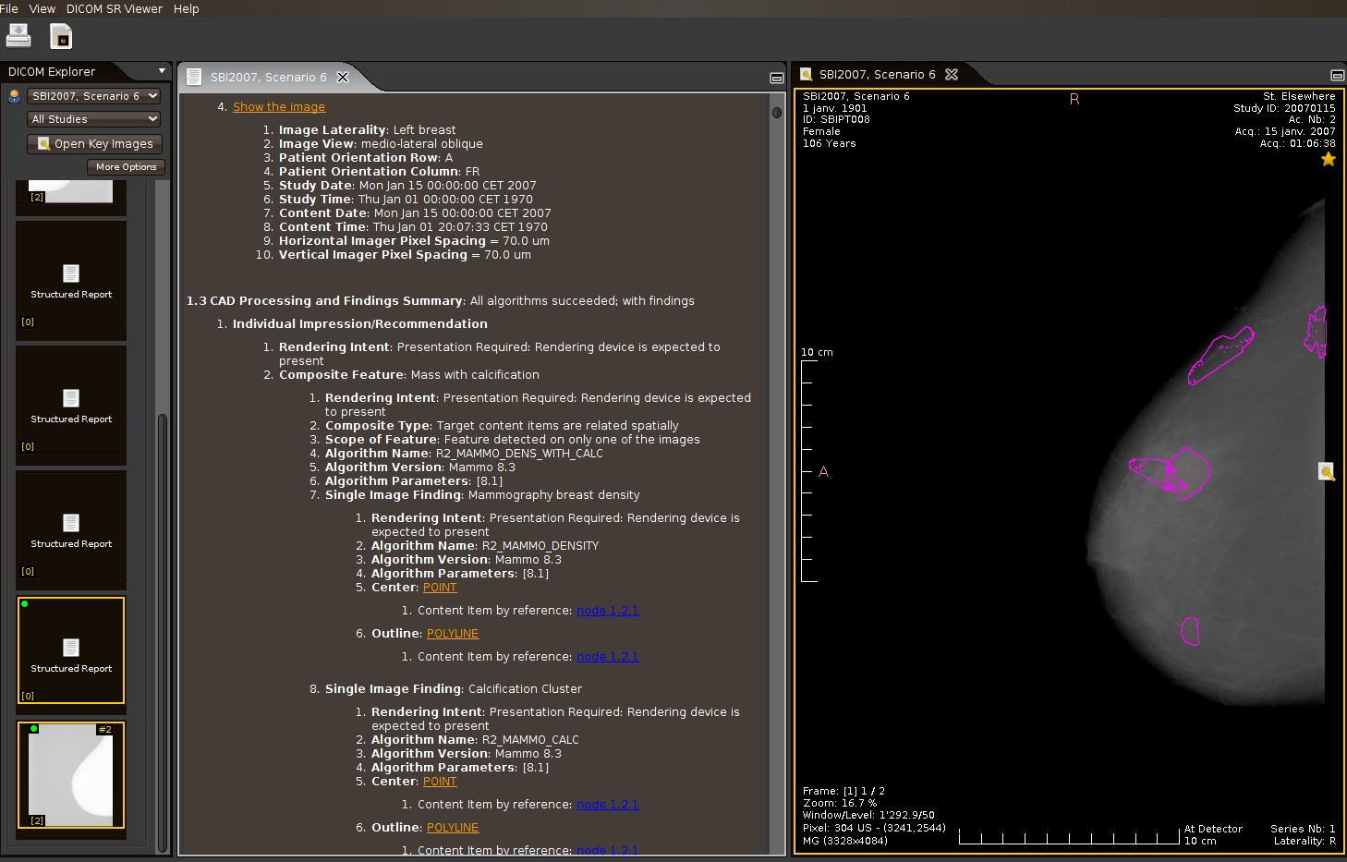This screenshot has height=862, width=1347.
Task: Click the Structured Report document icon in the highlighted thumbnail
Action: coord(71,648)
